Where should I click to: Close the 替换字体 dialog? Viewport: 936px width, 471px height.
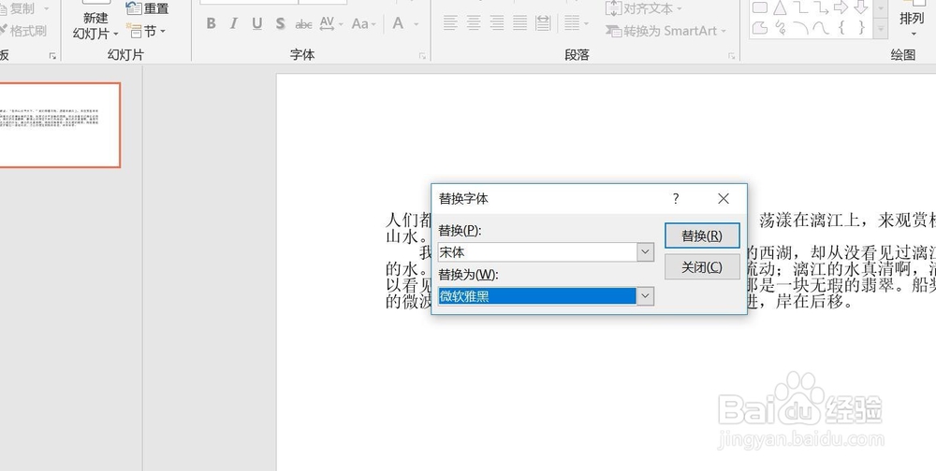[x=724, y=198]
